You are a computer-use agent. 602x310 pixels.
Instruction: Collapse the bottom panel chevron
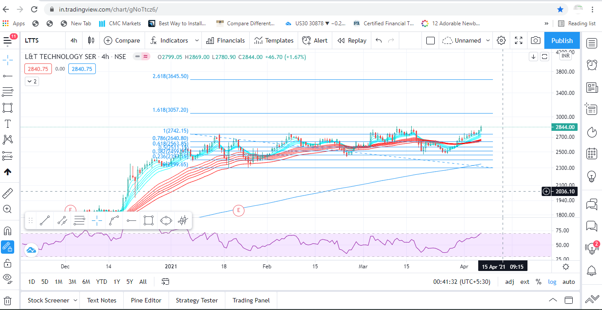point(553,300)
